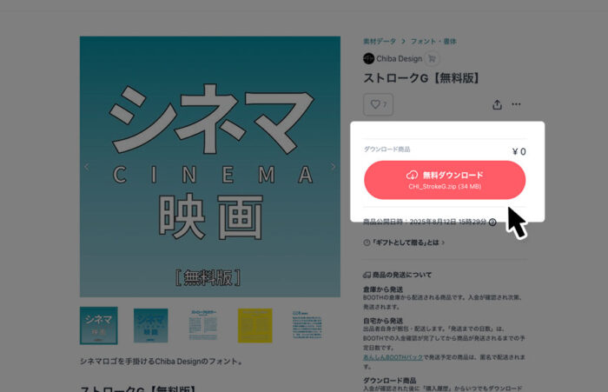Click the Chiba Design shop avatar icon

pos(368,58)
